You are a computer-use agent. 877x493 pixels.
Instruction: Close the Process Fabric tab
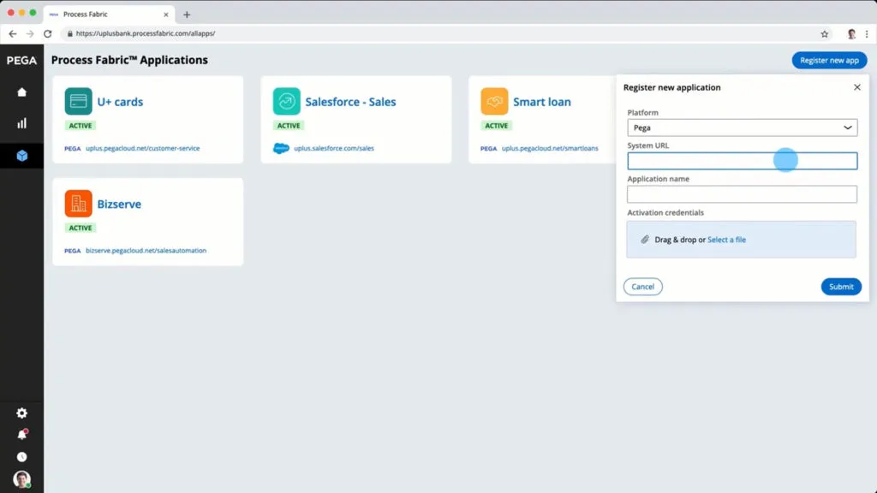coord(165,15)
